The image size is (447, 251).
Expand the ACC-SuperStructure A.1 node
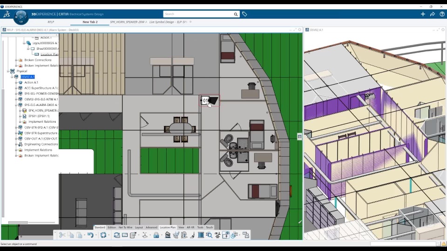click(16, 88)
